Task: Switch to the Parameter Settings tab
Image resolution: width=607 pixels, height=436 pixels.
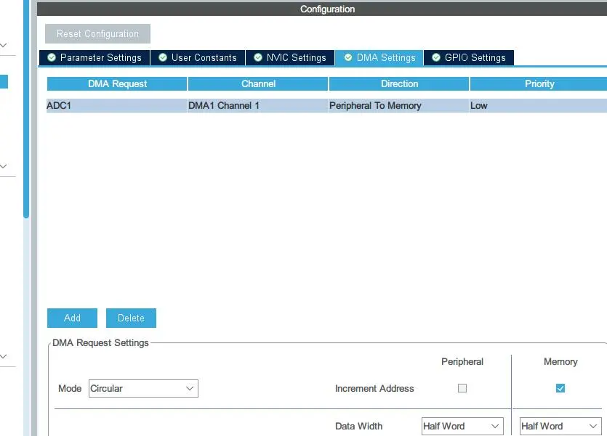Action: pos(101,58)
